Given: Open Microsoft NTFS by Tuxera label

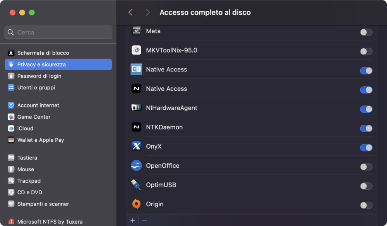Looking at the screenshot, I should (50, 222).
